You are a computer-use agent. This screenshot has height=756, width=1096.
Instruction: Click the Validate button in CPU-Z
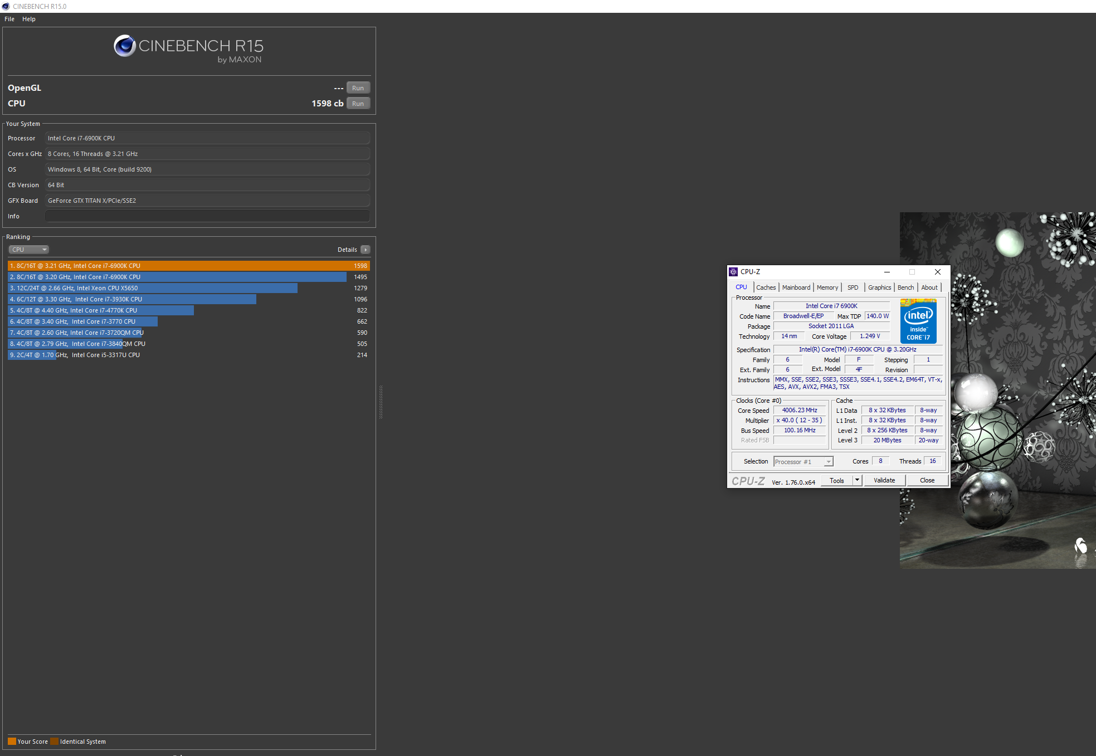[x=884, y=480]
